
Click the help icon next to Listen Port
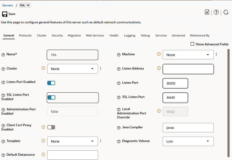[119, 83]
